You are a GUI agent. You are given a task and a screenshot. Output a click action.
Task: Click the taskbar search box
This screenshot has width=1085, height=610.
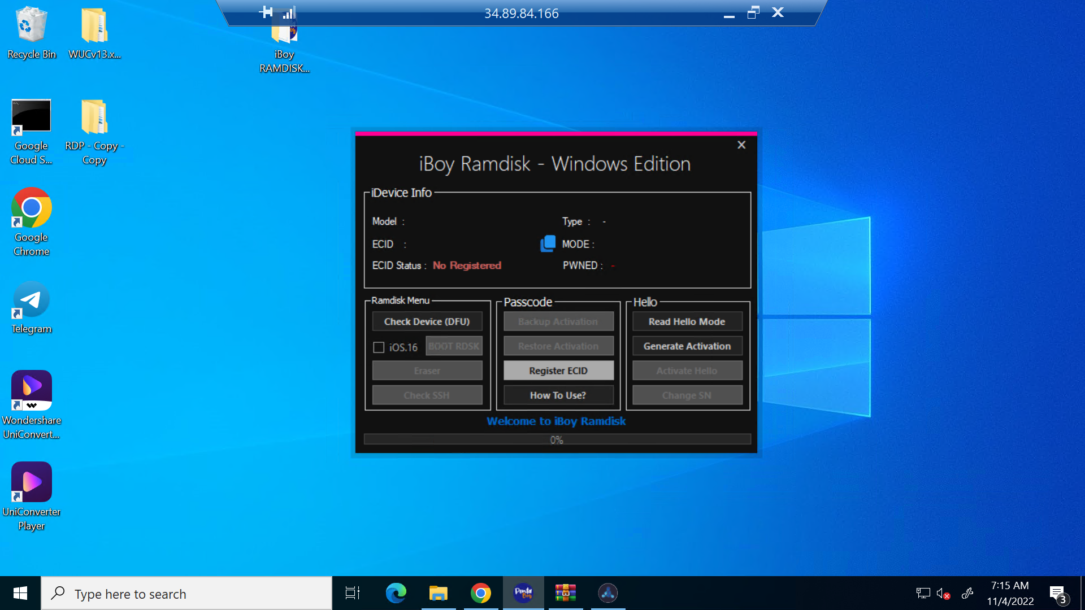click(x=186, y=594)
